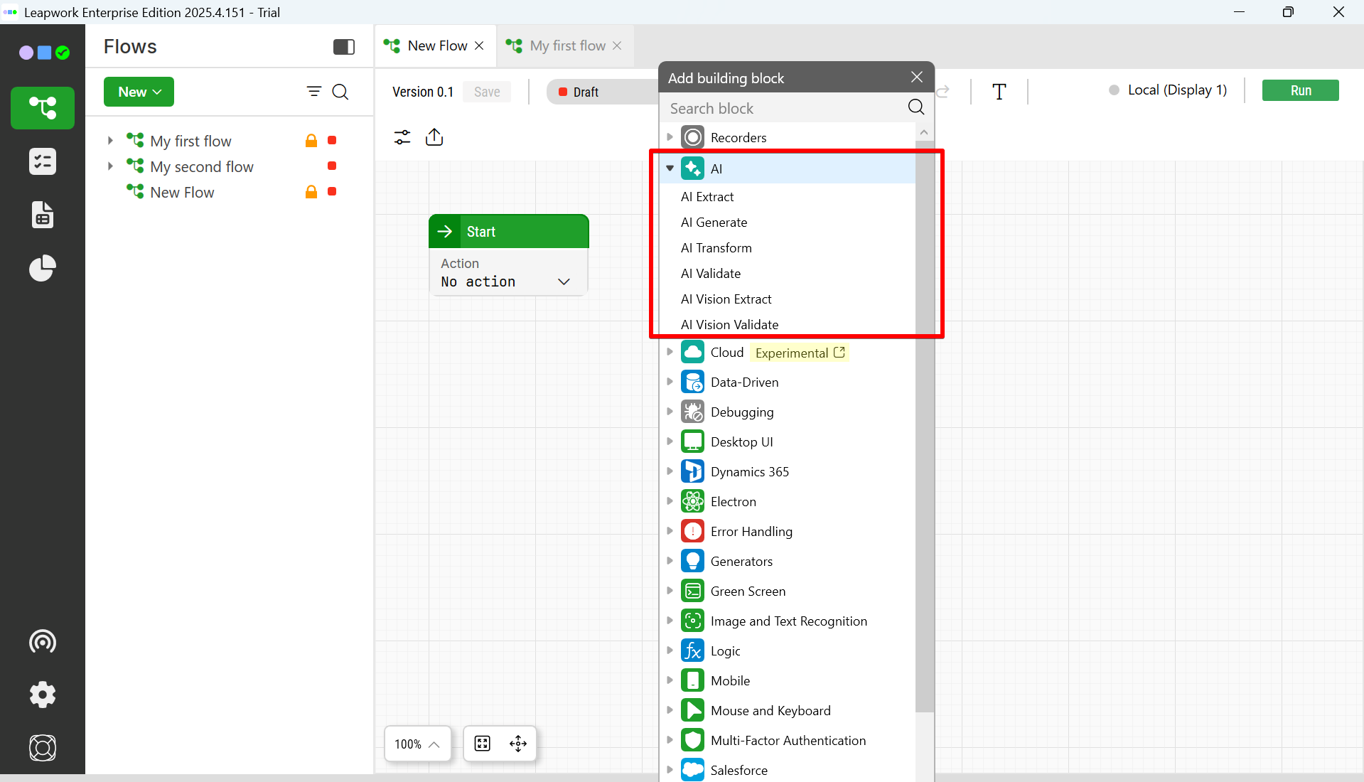The image size is (1364, 782).
Task: Click the Recorders category icon
Action: point(693,137)
